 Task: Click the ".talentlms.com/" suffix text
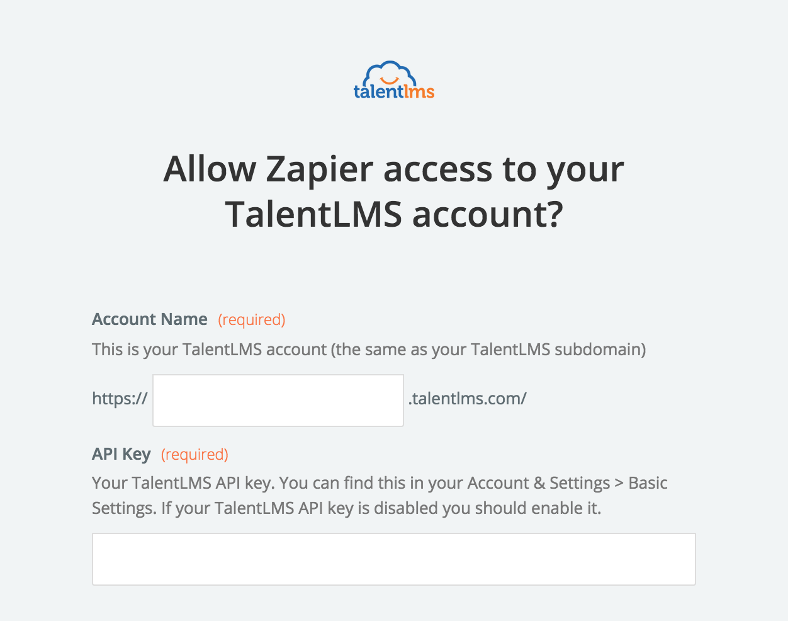468,398
